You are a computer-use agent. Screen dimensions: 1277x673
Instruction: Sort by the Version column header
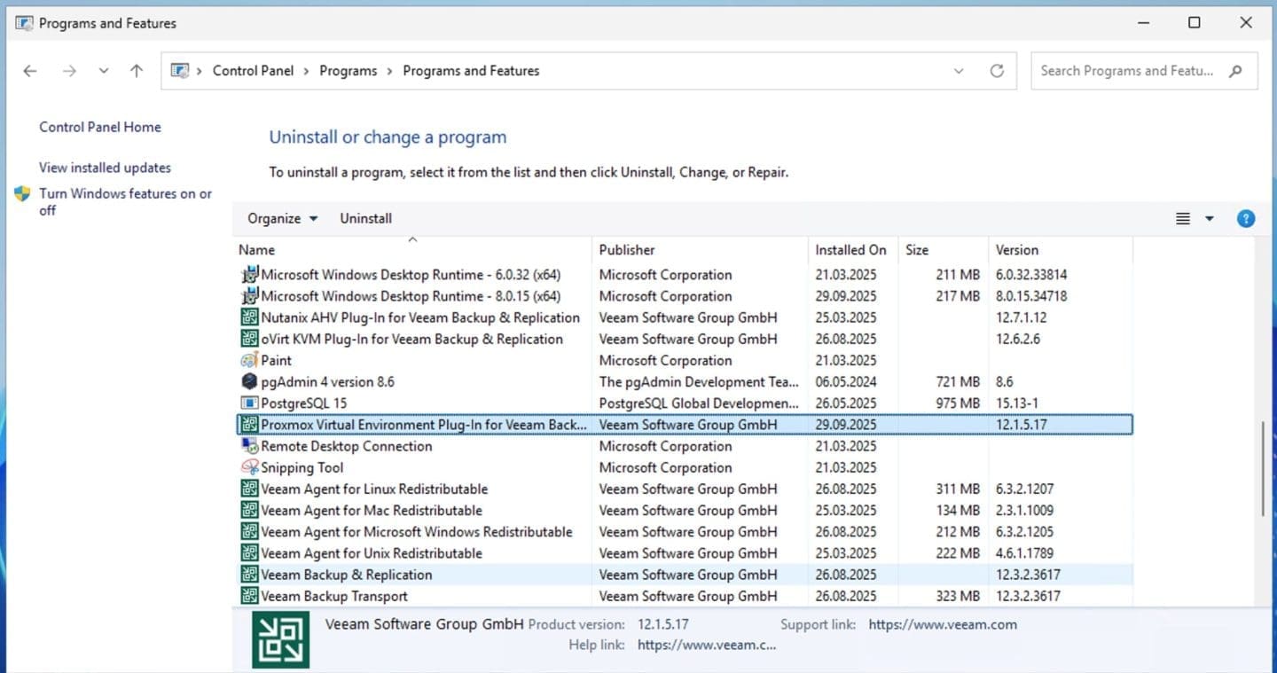(1061, 250)
